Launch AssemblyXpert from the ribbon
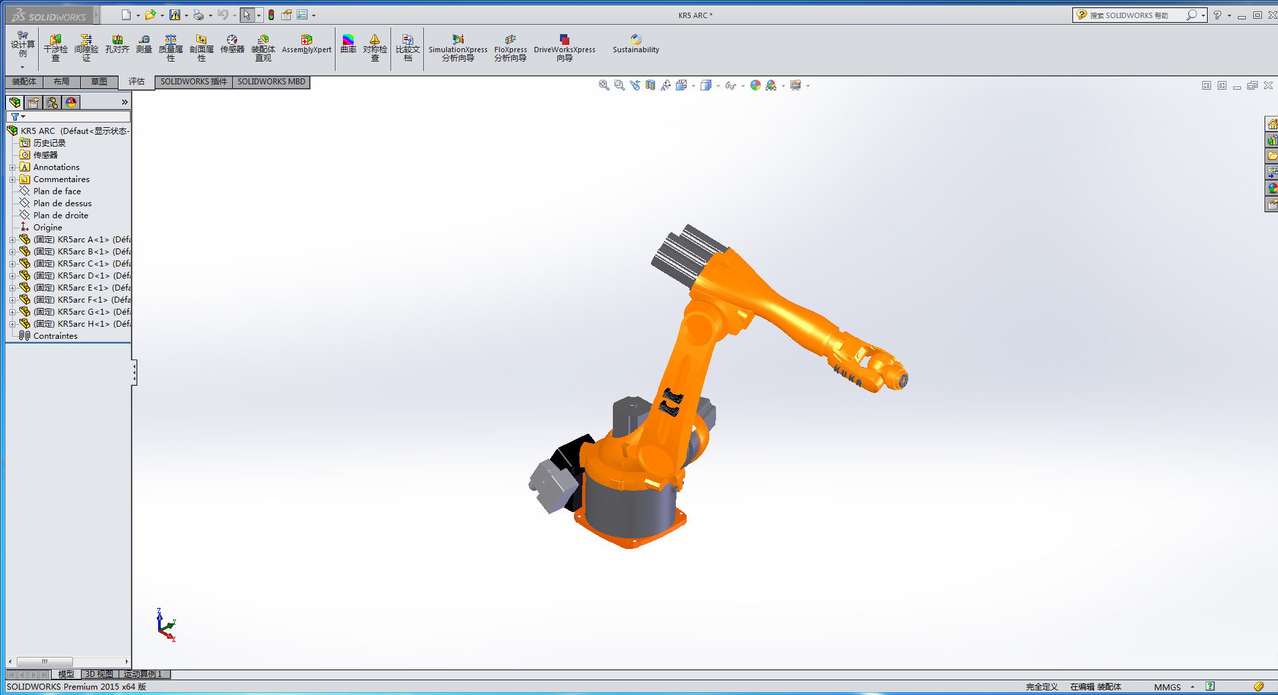Screen dimensions: 1278x695 (306, 45)
